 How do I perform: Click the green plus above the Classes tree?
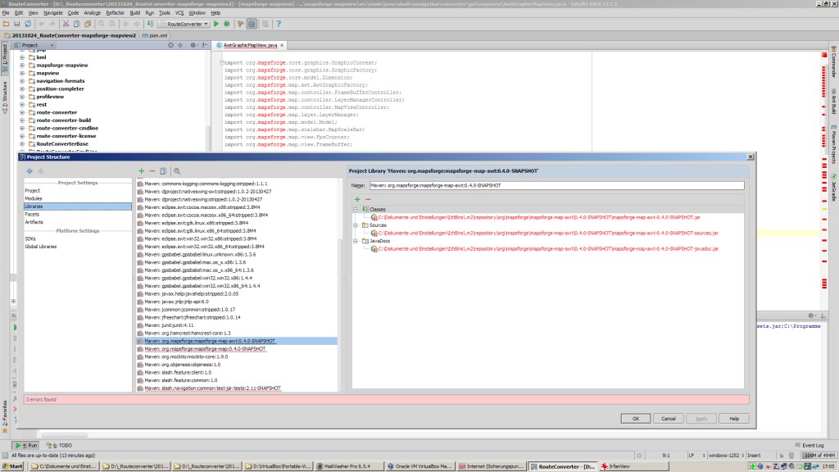[357, 199]
